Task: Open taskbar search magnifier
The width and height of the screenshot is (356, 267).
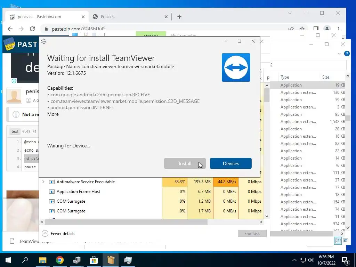Action: 25,260
